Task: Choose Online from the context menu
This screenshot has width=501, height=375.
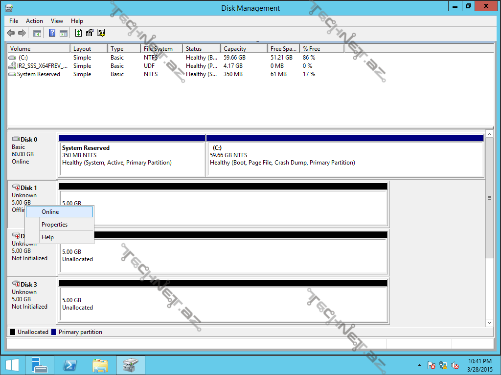Action: click(50, 212)
